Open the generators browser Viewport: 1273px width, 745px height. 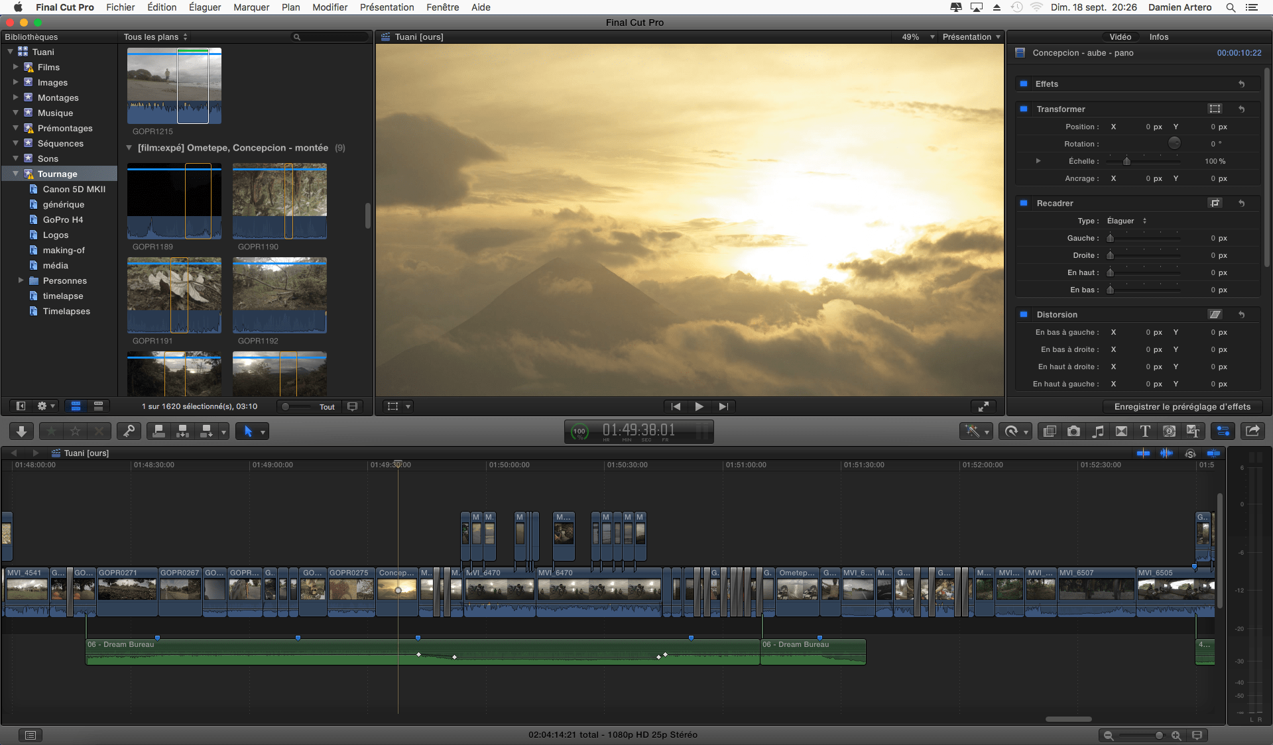1169,431
